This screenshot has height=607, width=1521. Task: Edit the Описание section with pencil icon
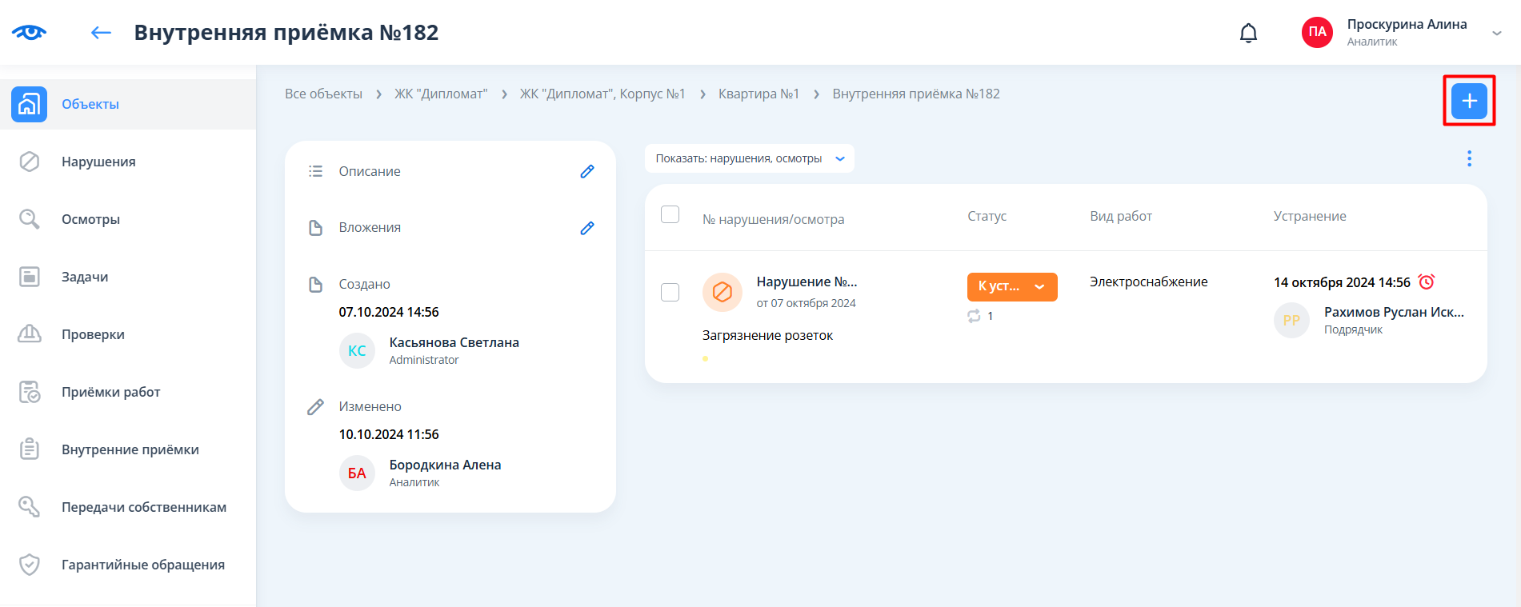pyautogui.click(x=586, y=171)
